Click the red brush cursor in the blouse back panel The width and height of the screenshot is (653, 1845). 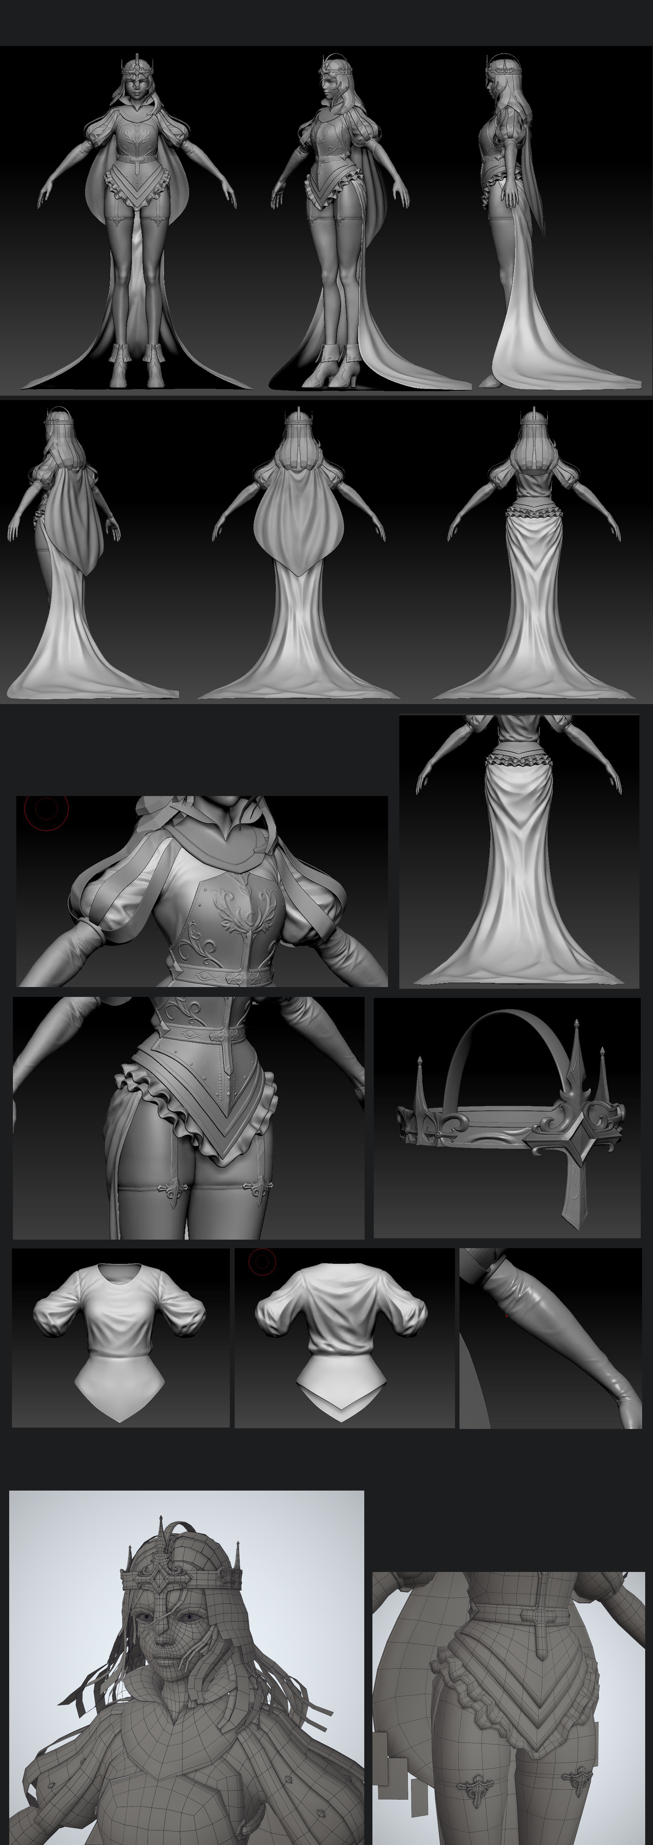[x=262, y=1261]
